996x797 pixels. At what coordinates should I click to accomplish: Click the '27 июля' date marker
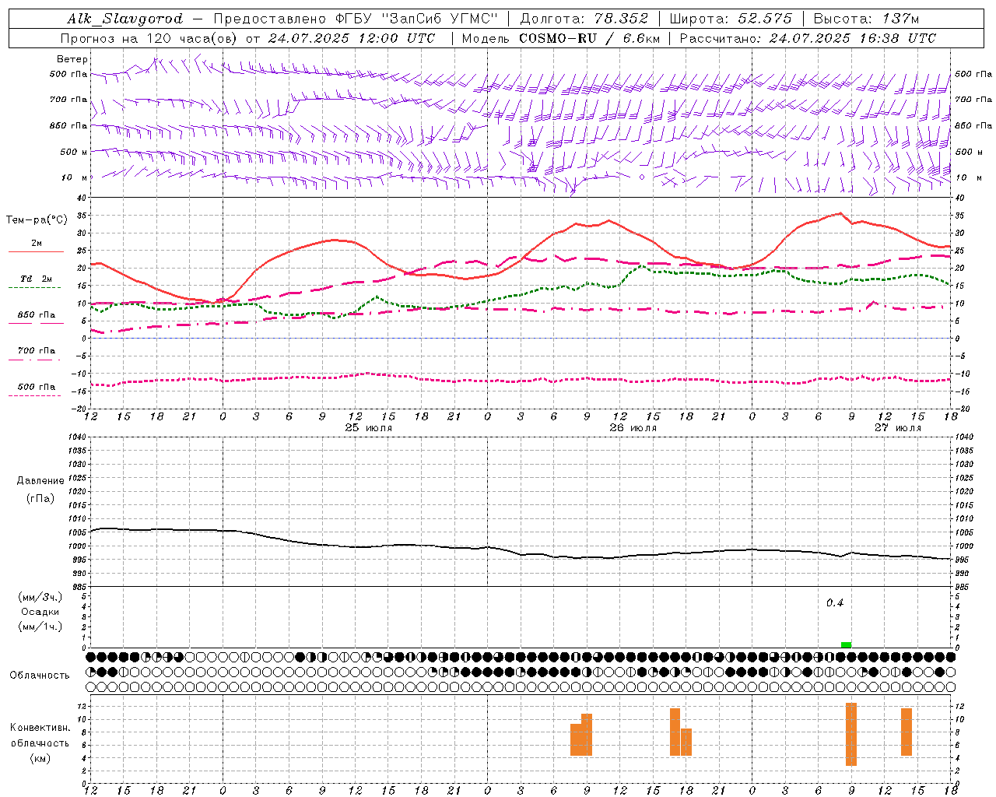click(x=897, y=428)
